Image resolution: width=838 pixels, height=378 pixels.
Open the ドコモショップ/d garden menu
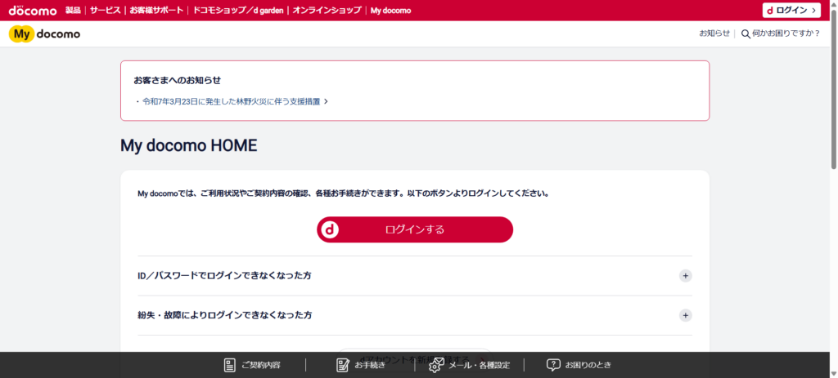point(238,10)
